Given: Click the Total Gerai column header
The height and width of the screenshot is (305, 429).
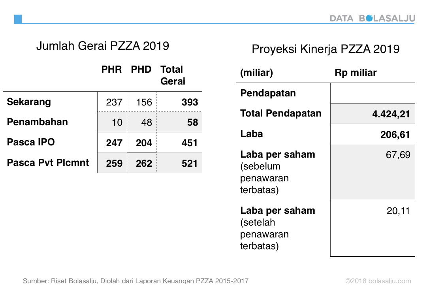Looking at the screenshot, I should click(x=173, y=75).
